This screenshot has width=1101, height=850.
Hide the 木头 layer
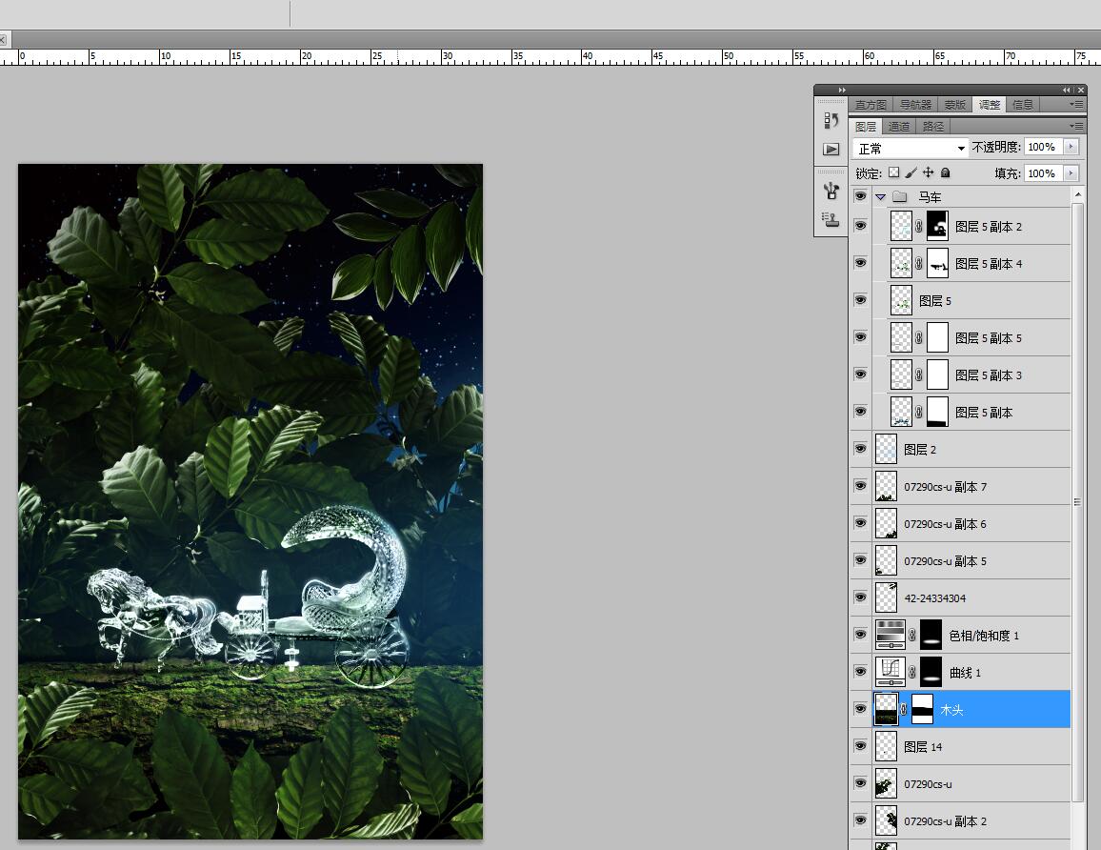860,710
